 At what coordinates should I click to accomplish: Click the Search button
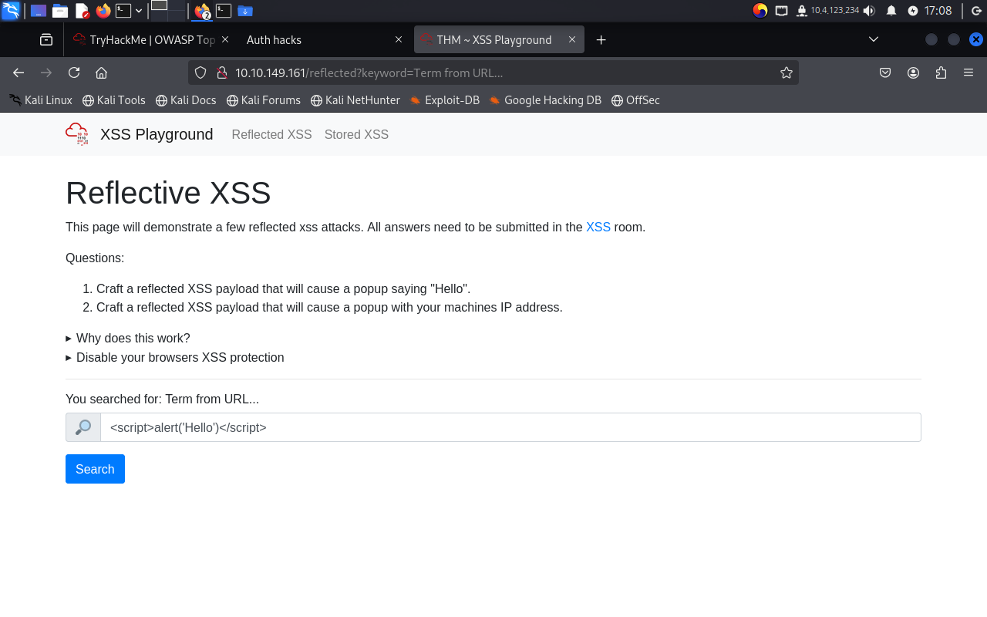[x=95, y=469]
